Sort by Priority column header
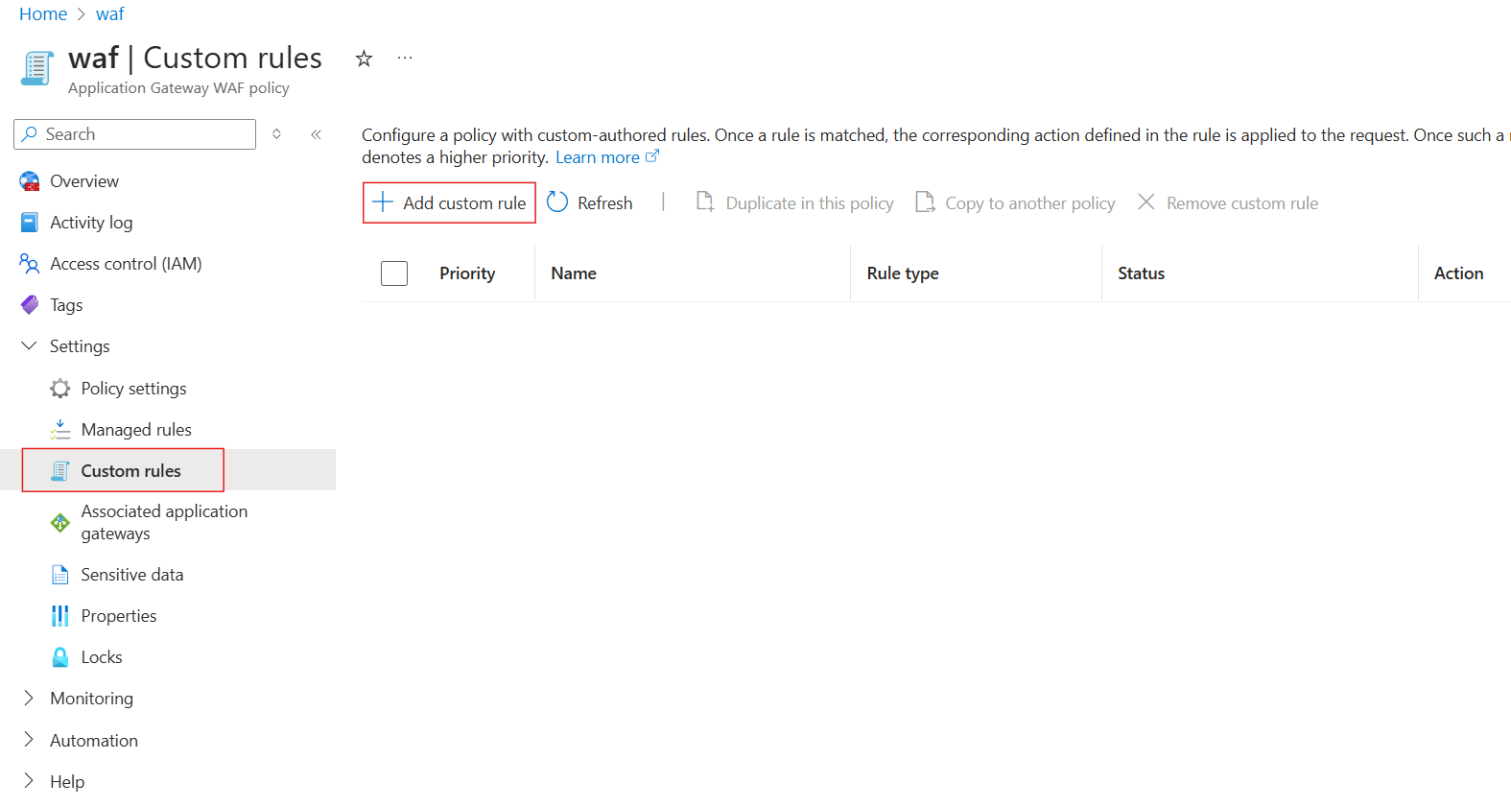Screen dimensions: 1511x807 click(467, 273)
